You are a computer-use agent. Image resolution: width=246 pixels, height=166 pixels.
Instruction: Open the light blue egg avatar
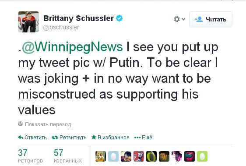113,156
